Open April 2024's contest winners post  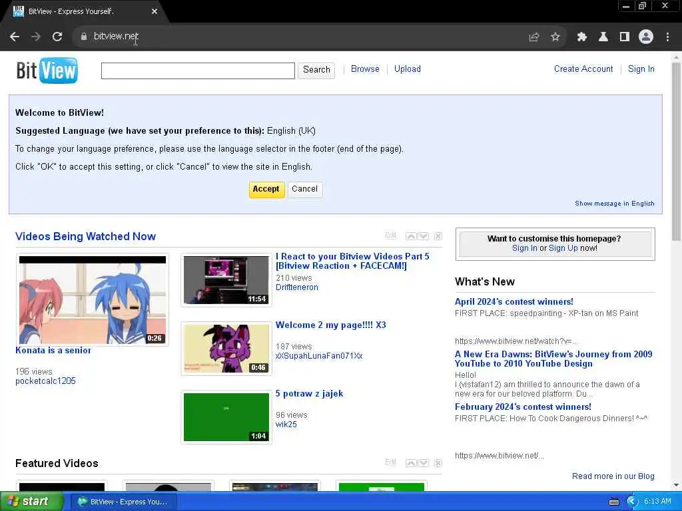tap(513, 301)
